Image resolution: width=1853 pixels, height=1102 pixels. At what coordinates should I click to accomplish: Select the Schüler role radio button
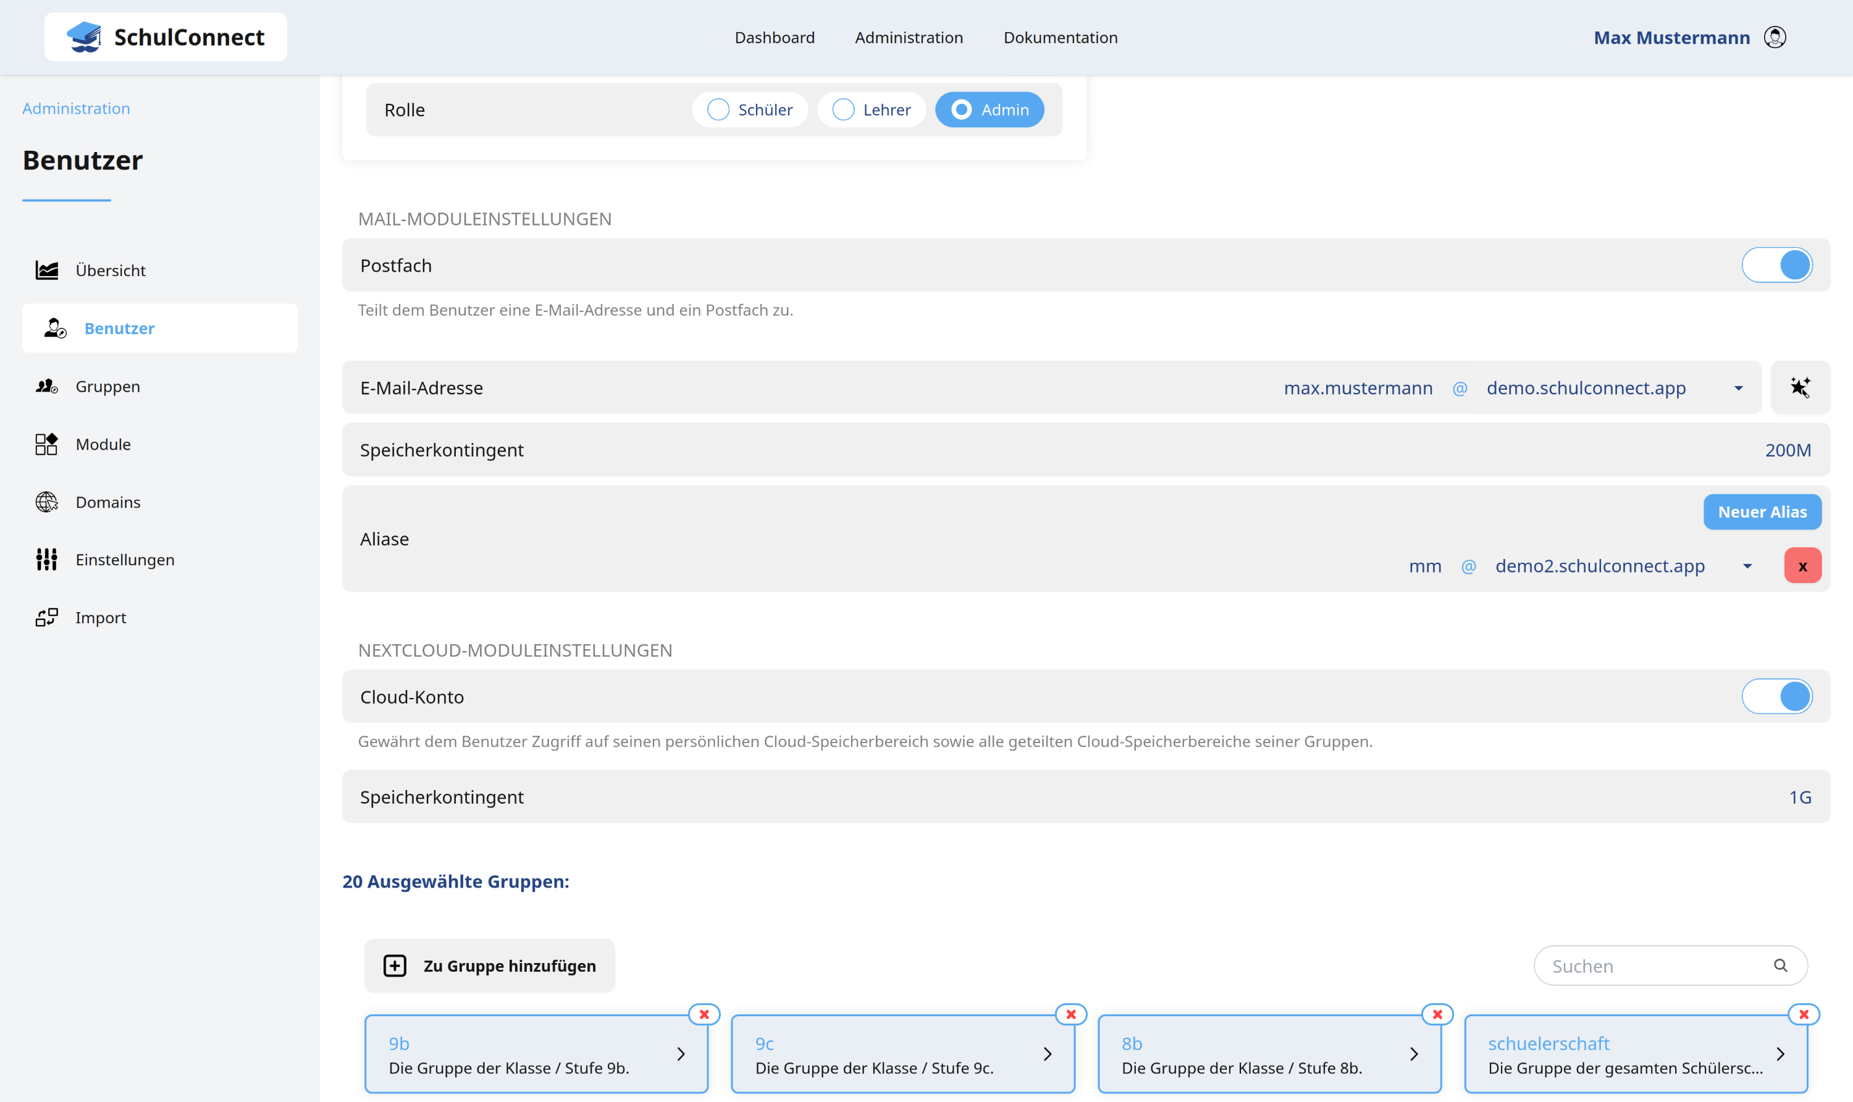718,110
